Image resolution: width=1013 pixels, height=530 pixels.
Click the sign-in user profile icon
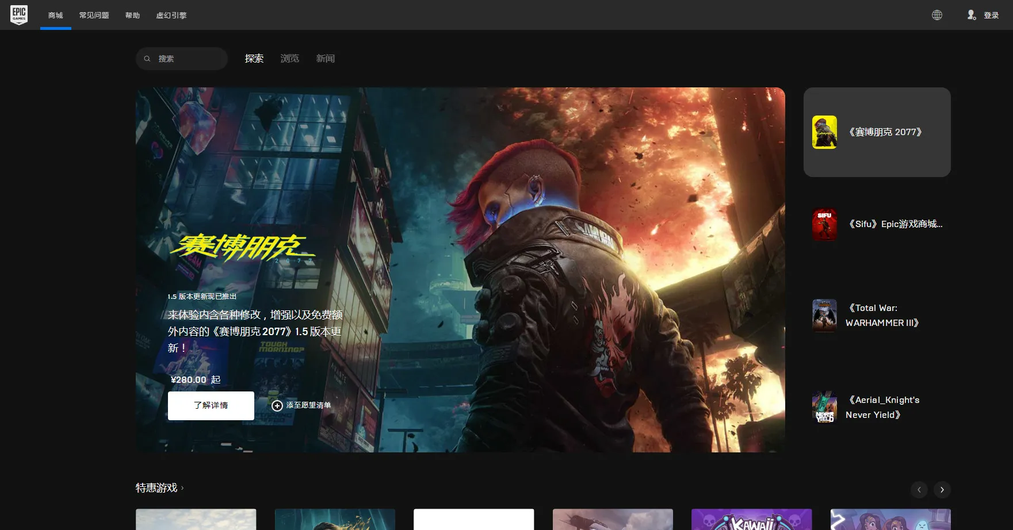coord(972,16)
